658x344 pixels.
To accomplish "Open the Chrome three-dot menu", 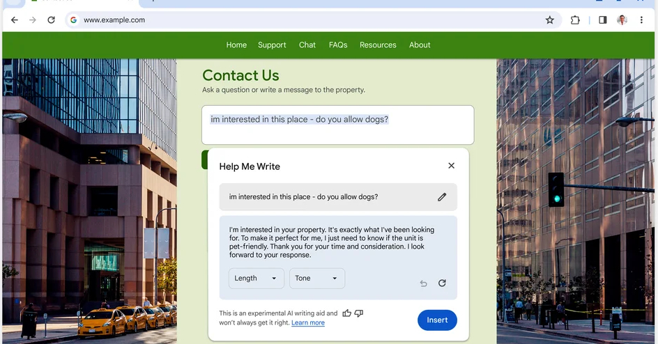I will click(x=641, y=19).
